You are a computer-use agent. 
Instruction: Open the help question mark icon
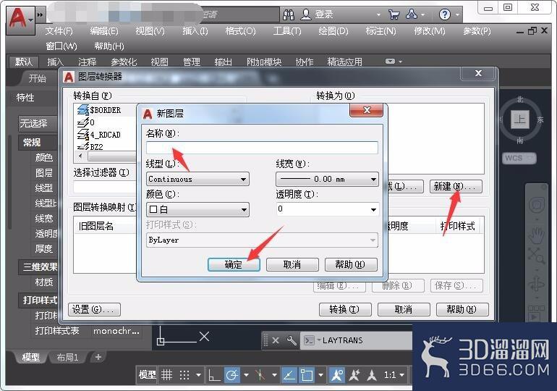tap(444, 14)
